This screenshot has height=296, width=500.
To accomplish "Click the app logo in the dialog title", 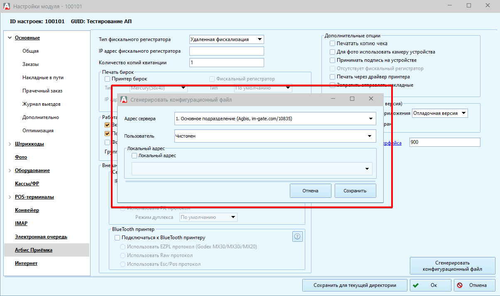I will [124, 99].
